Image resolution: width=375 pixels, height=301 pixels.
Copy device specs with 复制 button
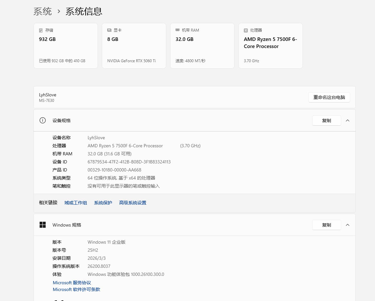[x=326, y=121]
